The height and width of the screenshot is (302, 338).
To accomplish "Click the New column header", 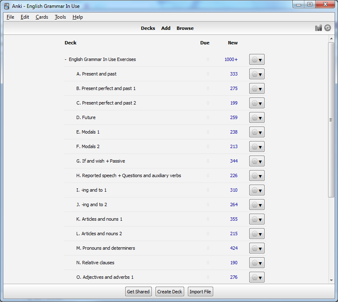I will coord(233,43).
